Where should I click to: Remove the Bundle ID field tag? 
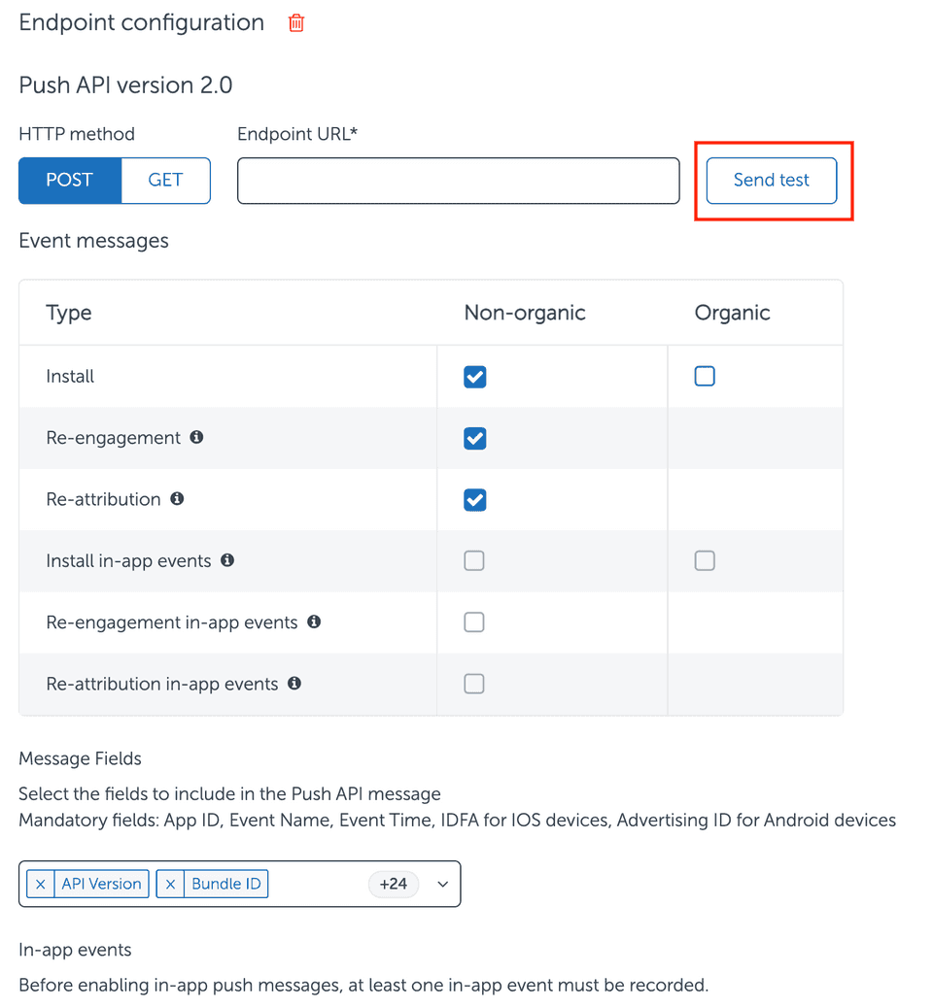point(170,884)
